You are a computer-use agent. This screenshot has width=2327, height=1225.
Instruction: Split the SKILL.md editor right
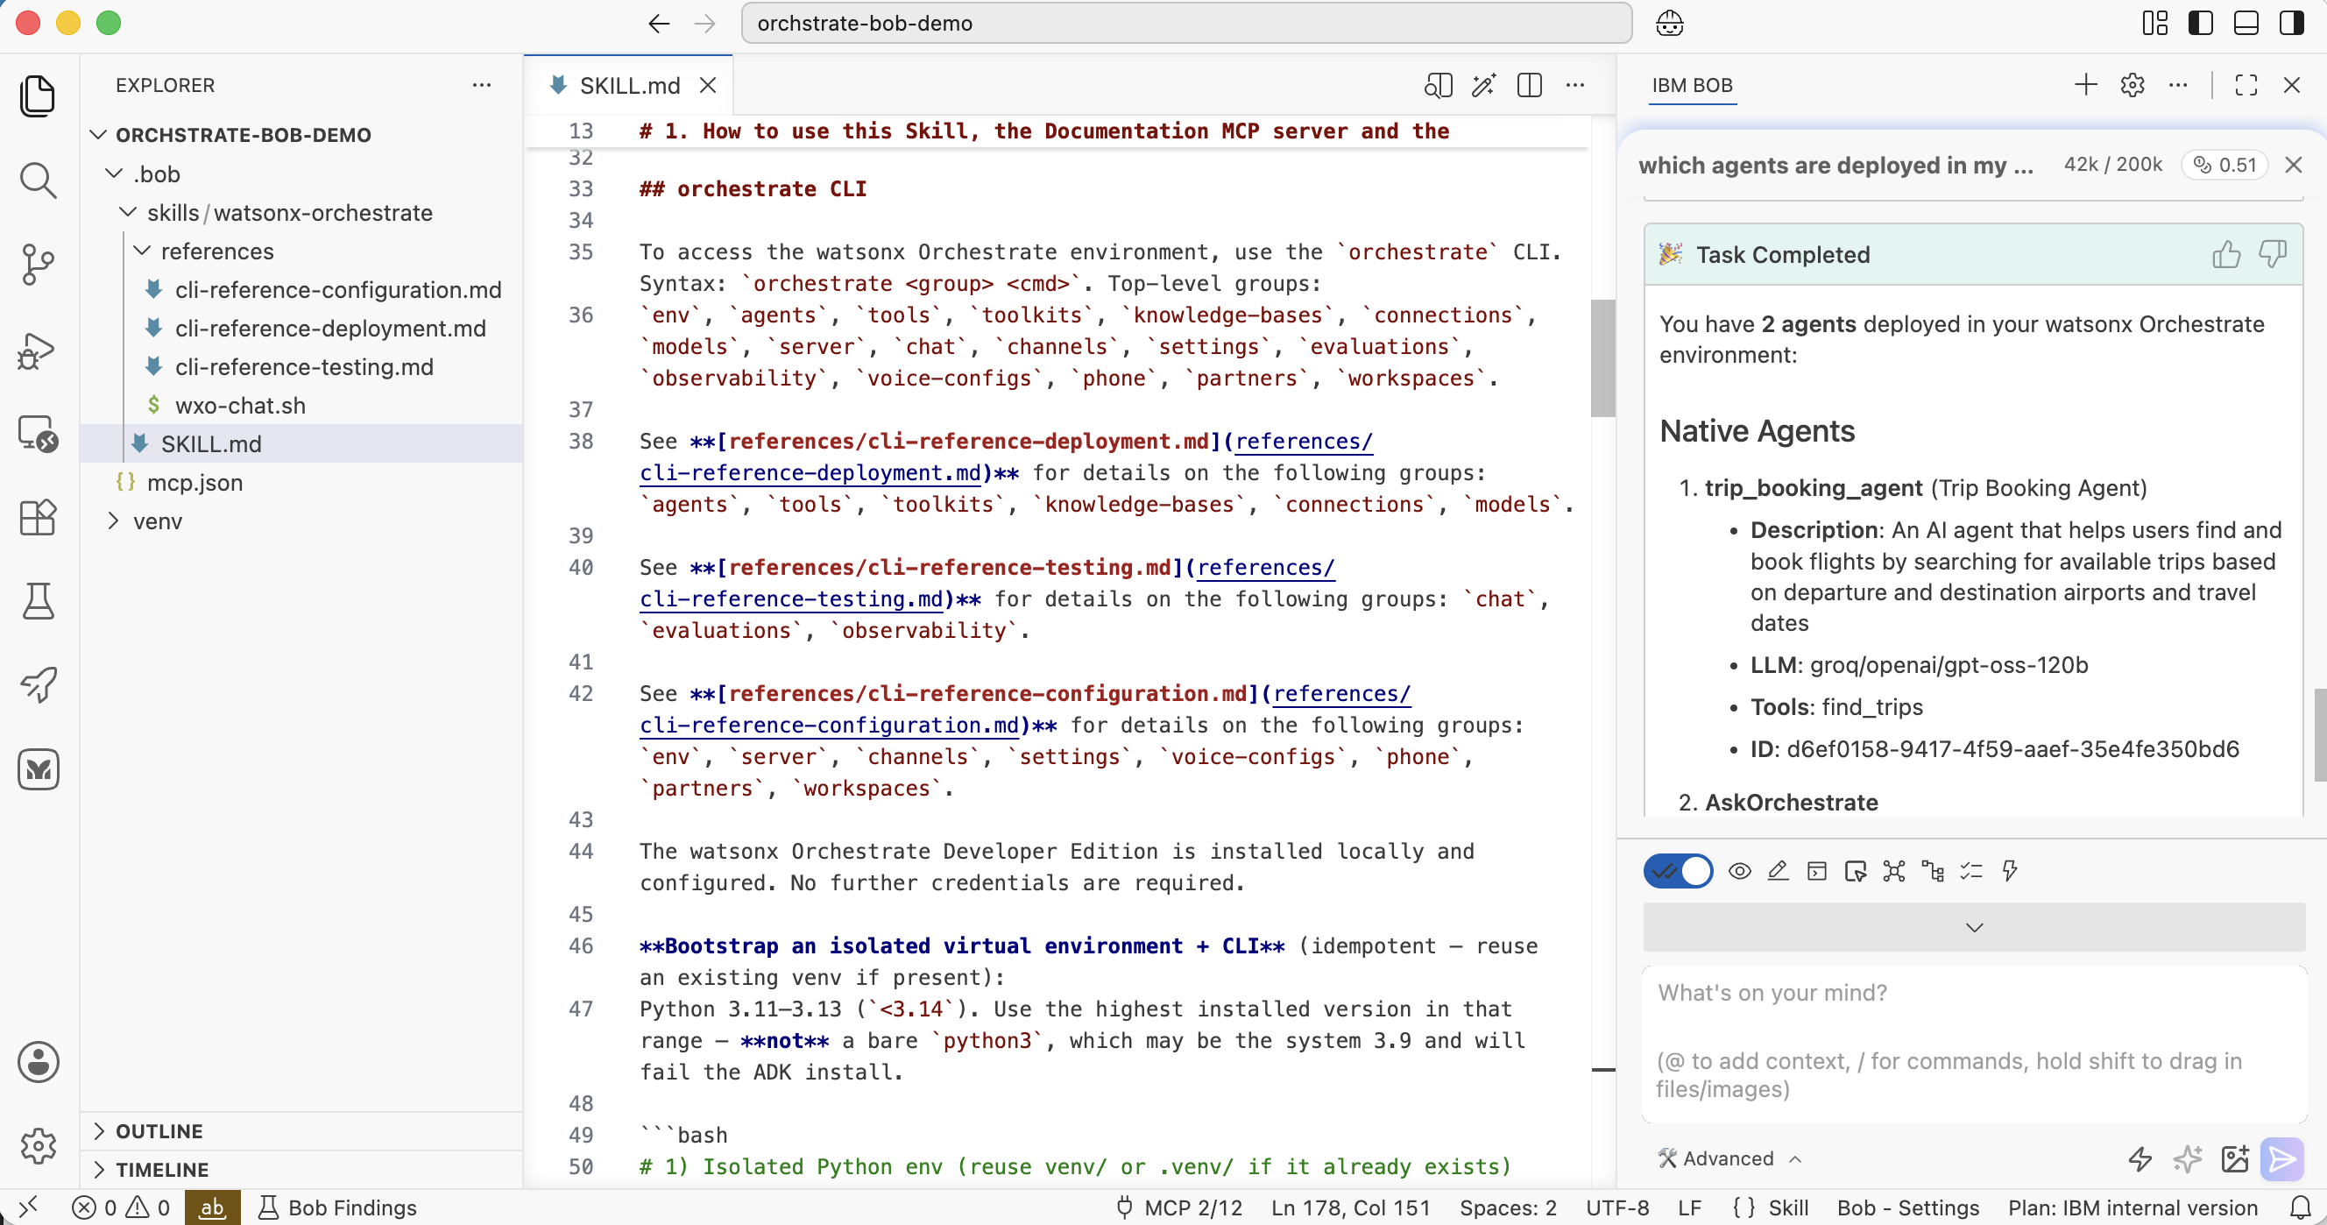(1530, 85)
